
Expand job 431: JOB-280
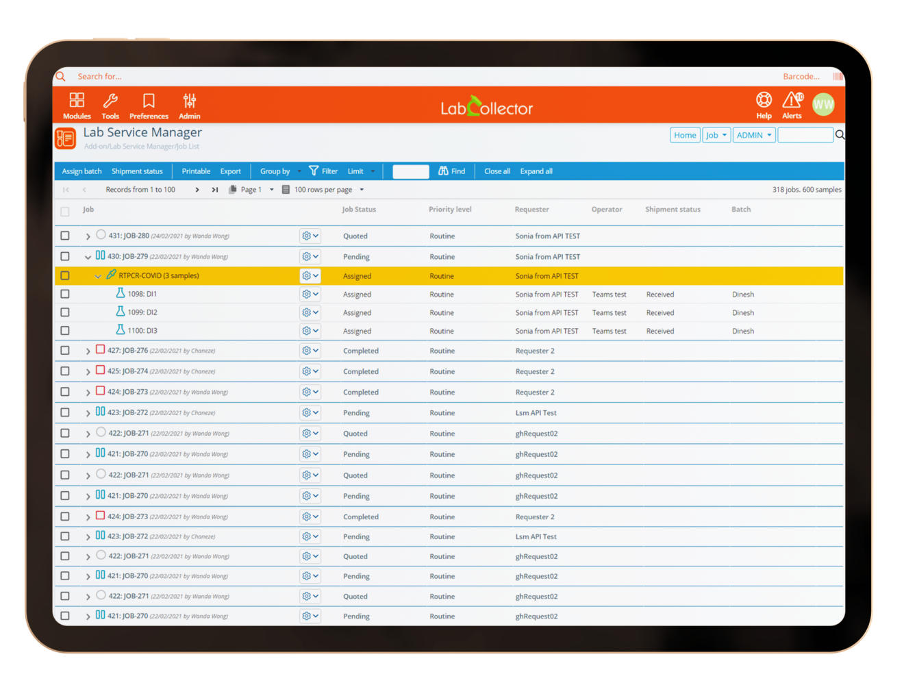tap(88, 236)
